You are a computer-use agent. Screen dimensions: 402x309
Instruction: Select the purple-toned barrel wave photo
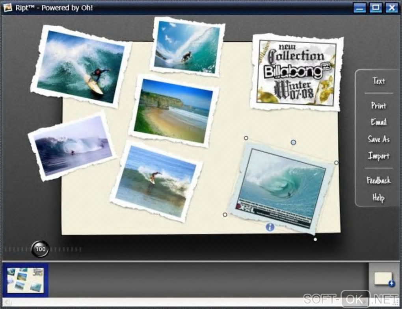click(x=72, y=146)
